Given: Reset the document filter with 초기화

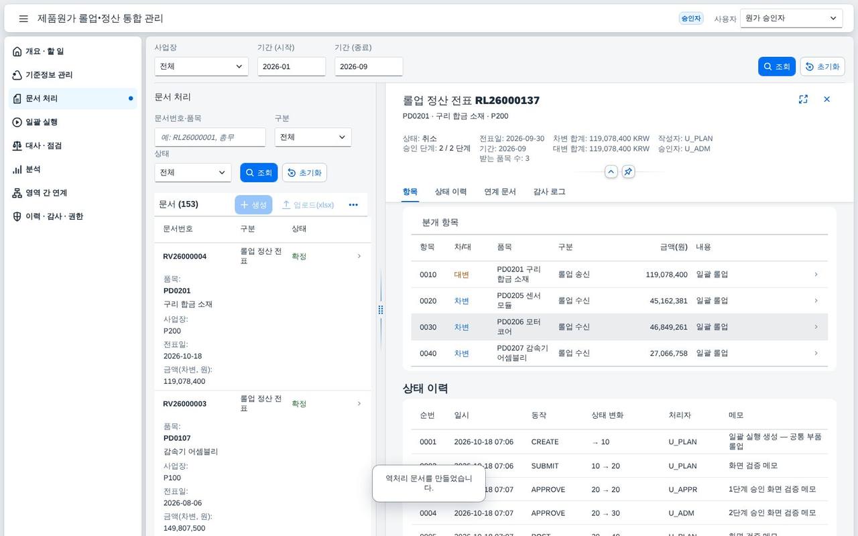Looking at the screenshot, I should 304,172.
